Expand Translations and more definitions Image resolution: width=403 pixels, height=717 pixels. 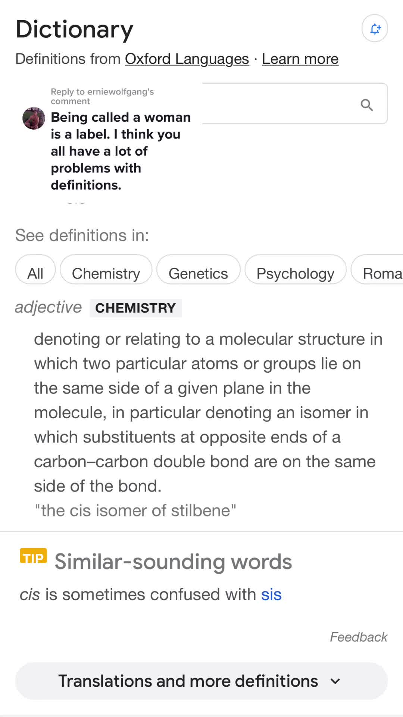188,681
